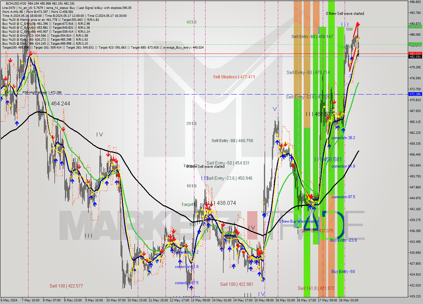Click 476.590 on the price axis
423x304 pixels.
415,78
